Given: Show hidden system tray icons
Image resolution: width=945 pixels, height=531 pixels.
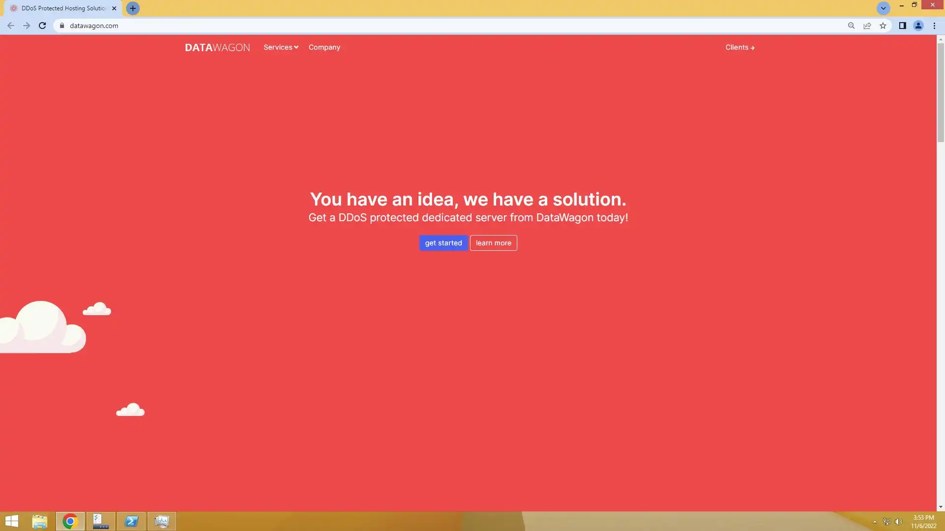Looking at the screenshot, I should (x=875, y=522).
